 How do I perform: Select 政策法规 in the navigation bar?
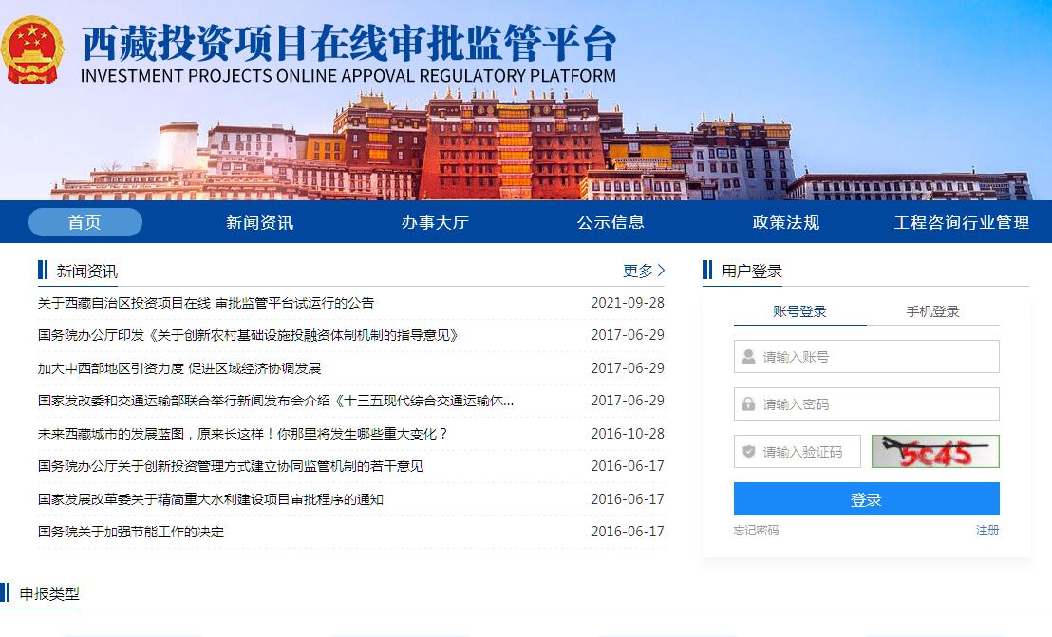point(785,222)
